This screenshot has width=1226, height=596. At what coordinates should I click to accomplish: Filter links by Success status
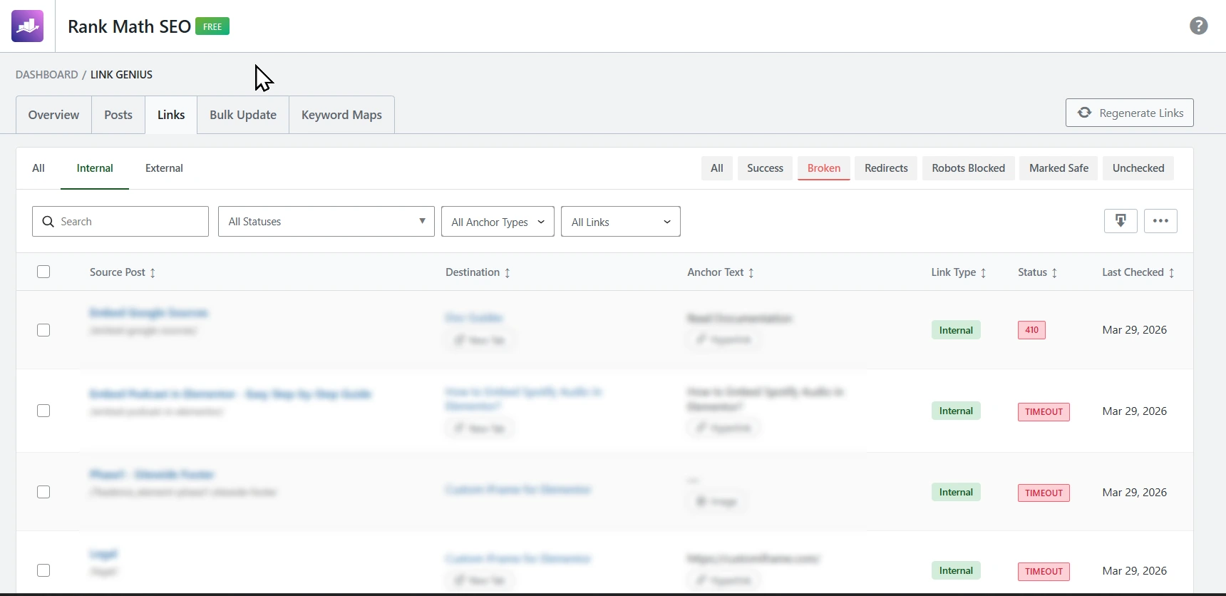tap(765, 168)
